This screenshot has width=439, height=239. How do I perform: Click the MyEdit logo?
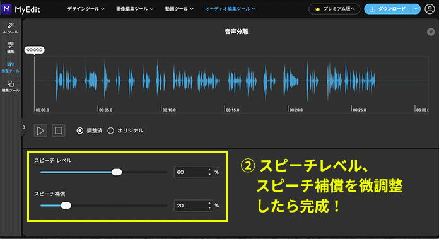click(21, 9)
